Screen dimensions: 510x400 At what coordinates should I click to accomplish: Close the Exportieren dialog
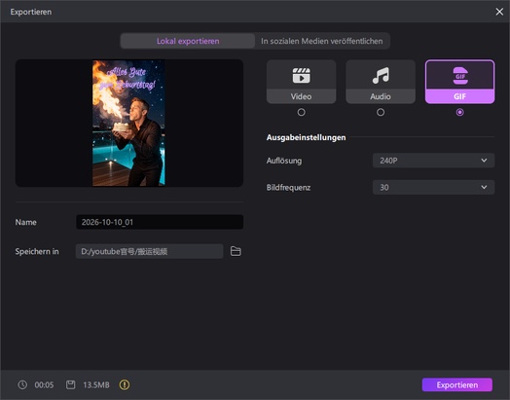tap(499, 12)
